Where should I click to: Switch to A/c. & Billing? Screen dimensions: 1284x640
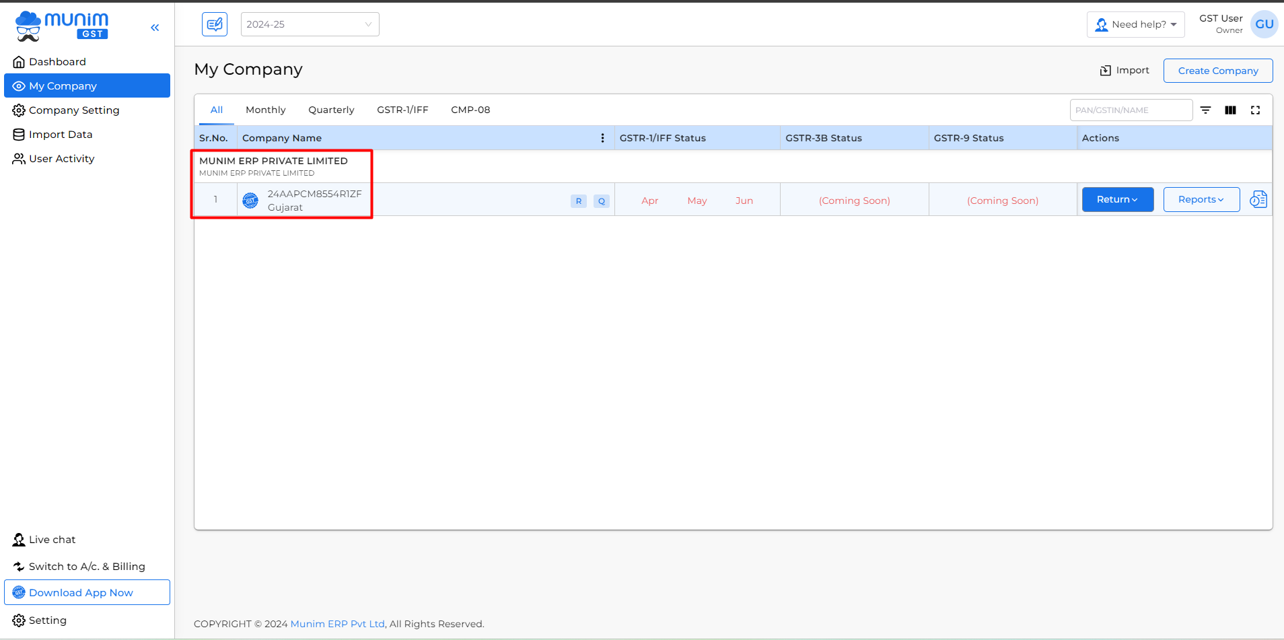pyautogui.click(x=79, y=567)
